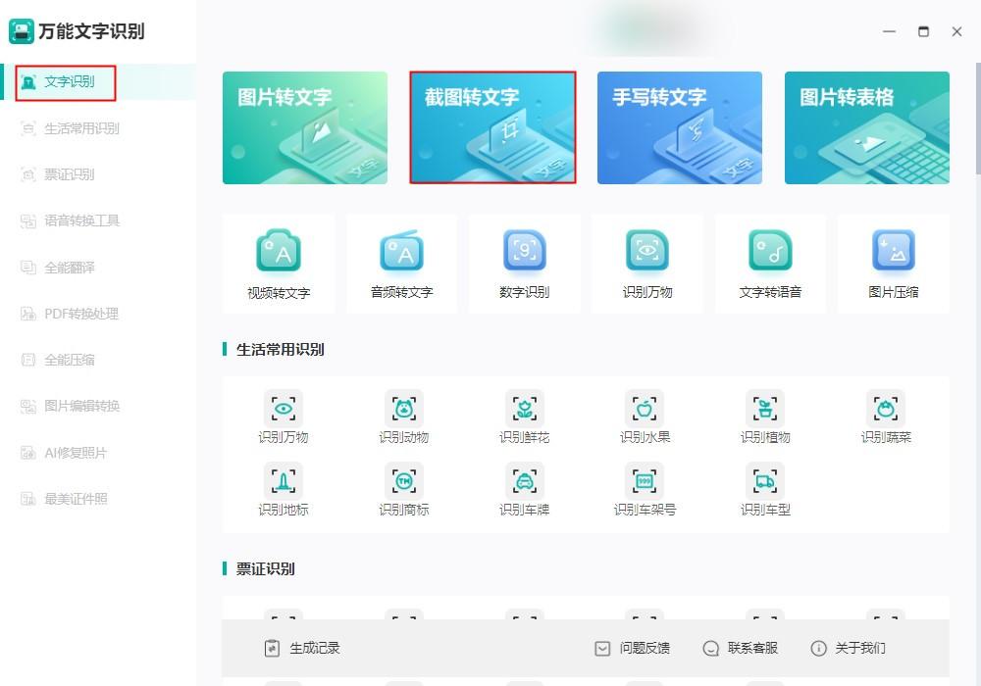Open the 图片转表格 card

tap(867, 127)
